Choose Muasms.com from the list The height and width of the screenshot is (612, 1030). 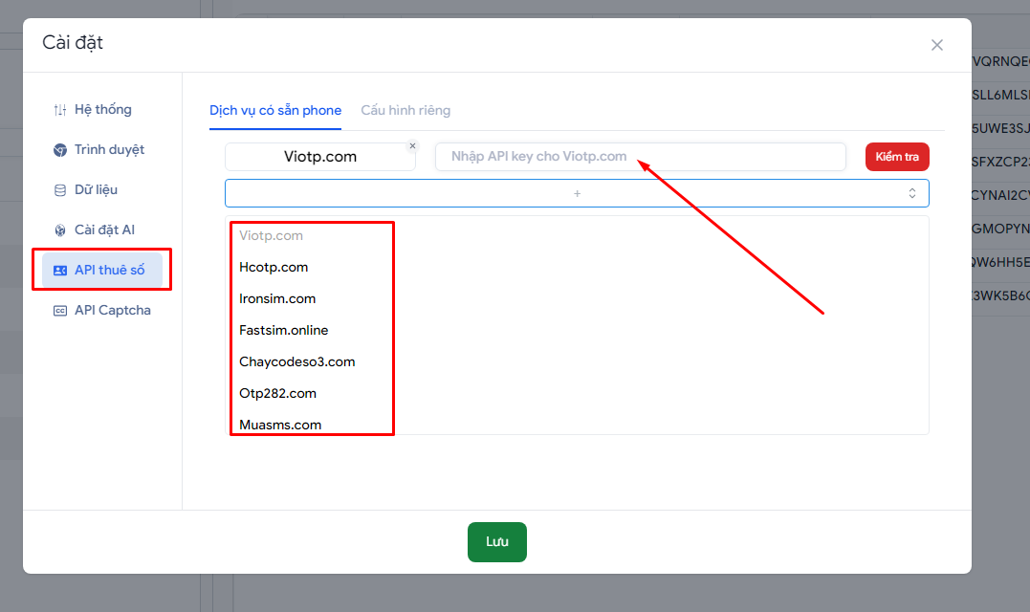pos(280,425)
